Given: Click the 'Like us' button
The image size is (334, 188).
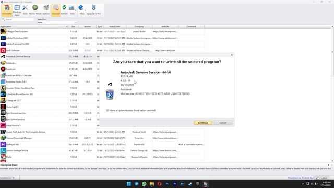Looking at the screenshot, I should pos(322,178).
